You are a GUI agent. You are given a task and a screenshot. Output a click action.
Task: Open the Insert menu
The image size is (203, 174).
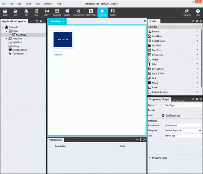[28, 3]
